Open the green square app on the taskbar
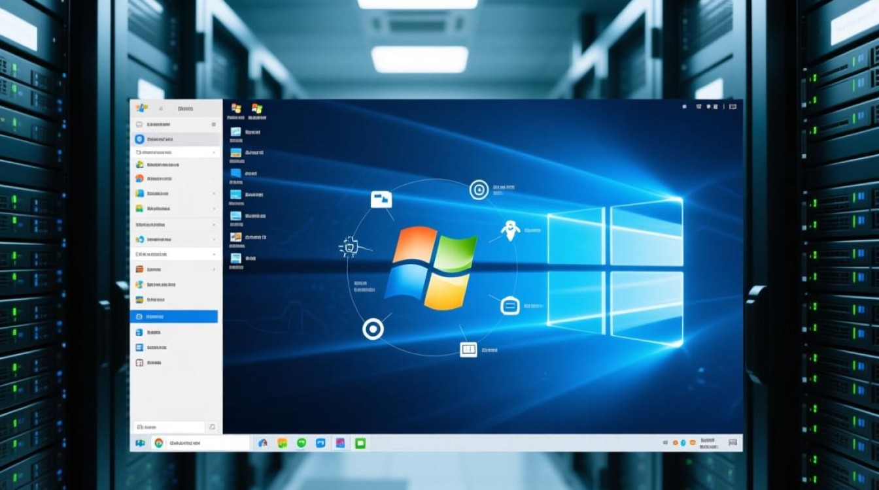The height and width of the screenshot is (490, 879). tap(359, 443)
